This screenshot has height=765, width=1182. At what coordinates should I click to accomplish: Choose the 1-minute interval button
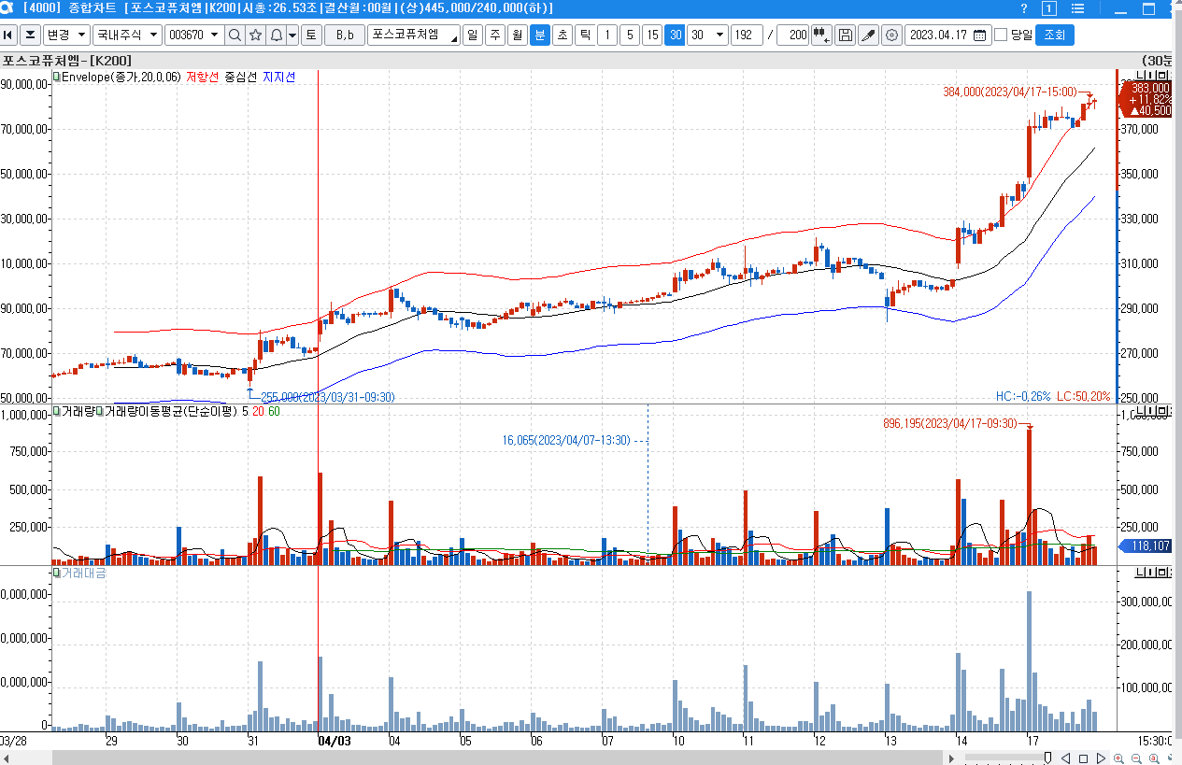coord(607,35)
